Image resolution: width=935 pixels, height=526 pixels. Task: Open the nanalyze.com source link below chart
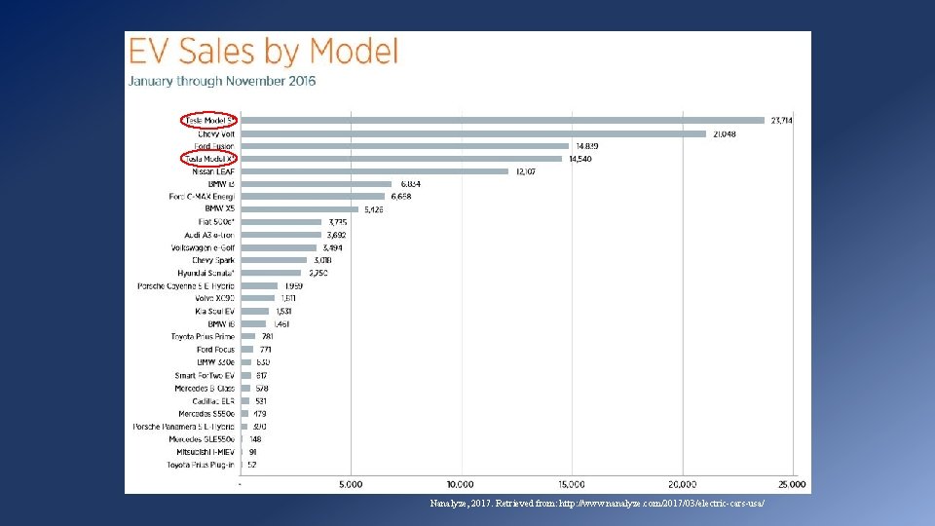pos(661,504)
